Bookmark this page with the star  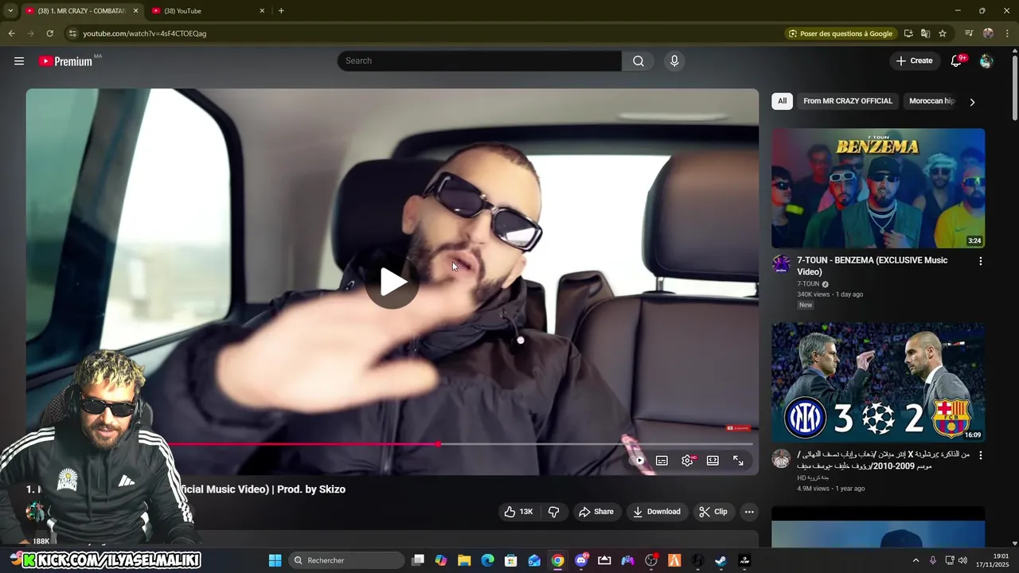(943, 33)
